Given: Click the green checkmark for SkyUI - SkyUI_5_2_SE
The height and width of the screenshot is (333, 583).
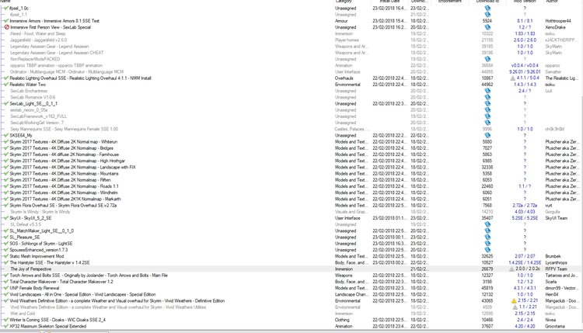Looking at the screenshot, I should click(x=6, y=218).
